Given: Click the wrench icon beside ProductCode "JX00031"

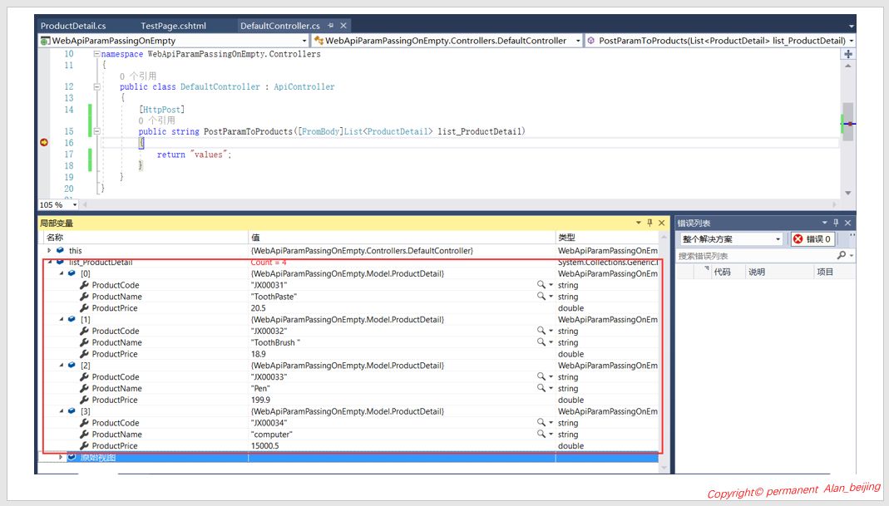Looking at the screenshot, I should coord(85,284).
